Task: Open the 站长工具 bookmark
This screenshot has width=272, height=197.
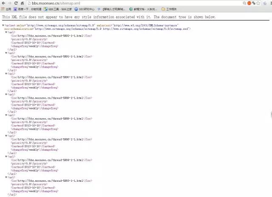Action: click(58, 9)
